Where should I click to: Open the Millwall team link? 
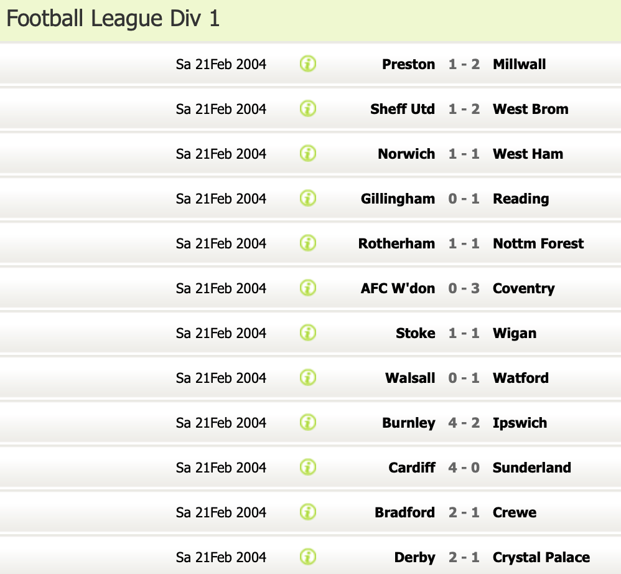(519, 64)
